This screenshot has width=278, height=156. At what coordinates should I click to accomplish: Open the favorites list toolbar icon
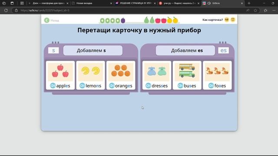[265, 10]
